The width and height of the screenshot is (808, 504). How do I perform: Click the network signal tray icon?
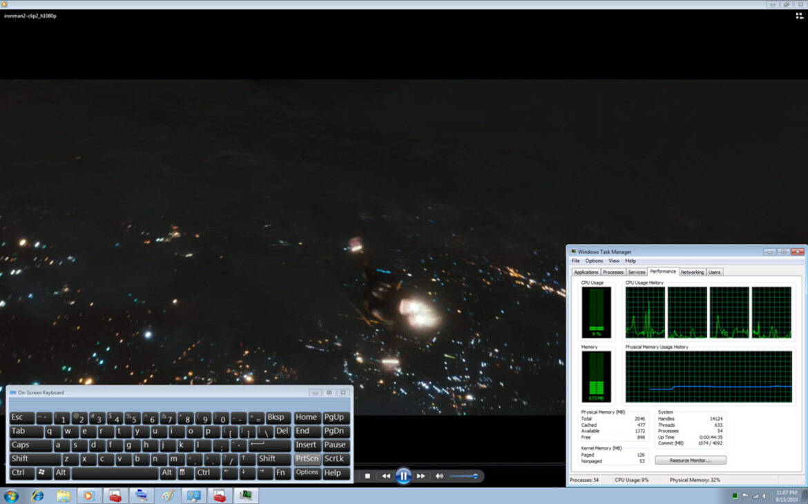click(756, 496)
